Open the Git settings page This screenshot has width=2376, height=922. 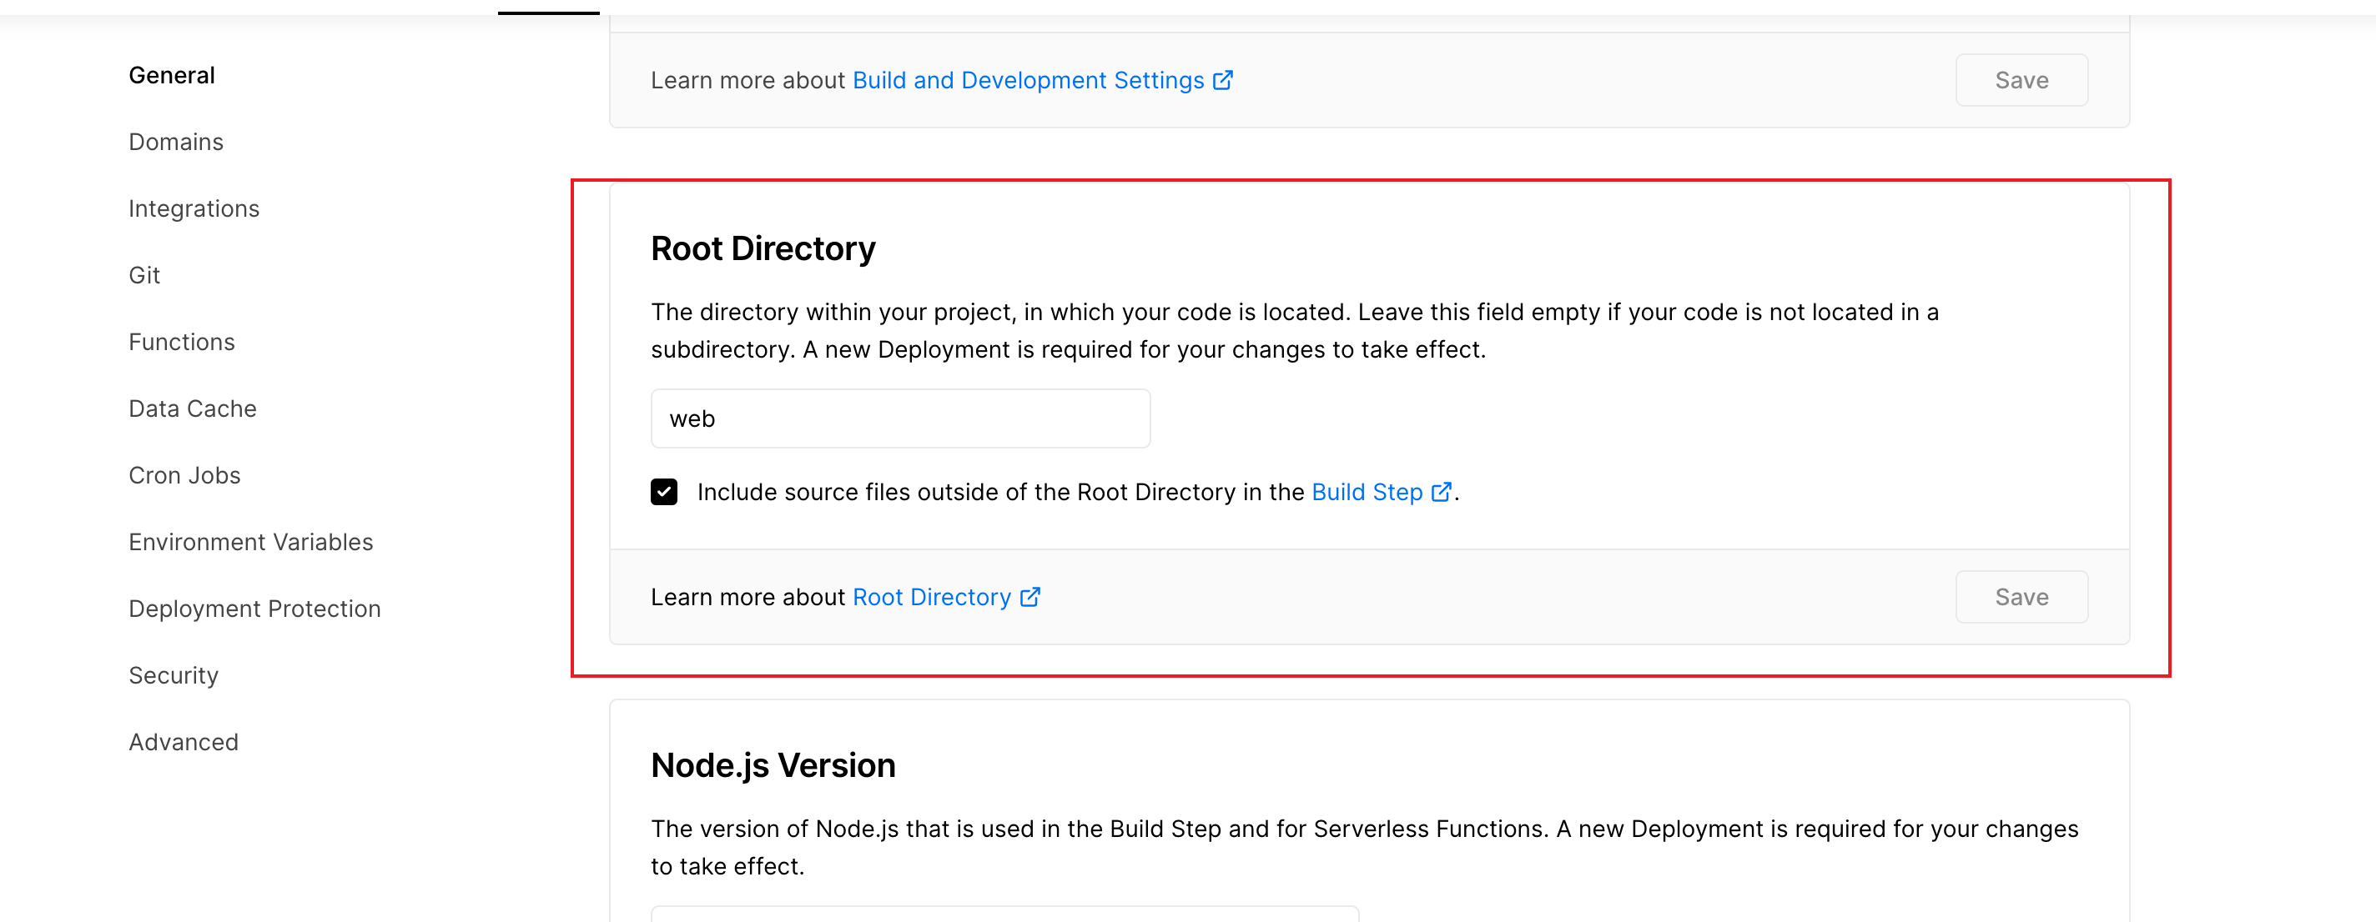pyautogui.click(x=143, y=273)
